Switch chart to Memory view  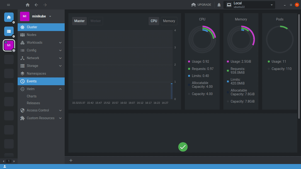click(169, 21)
